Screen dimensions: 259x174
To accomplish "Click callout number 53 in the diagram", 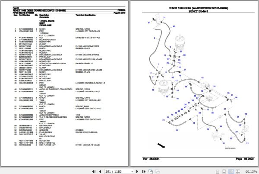I will (x=177, y=130).
